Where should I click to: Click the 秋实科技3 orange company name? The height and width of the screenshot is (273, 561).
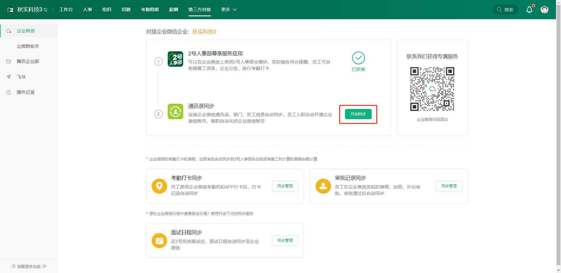coord(204,32)
